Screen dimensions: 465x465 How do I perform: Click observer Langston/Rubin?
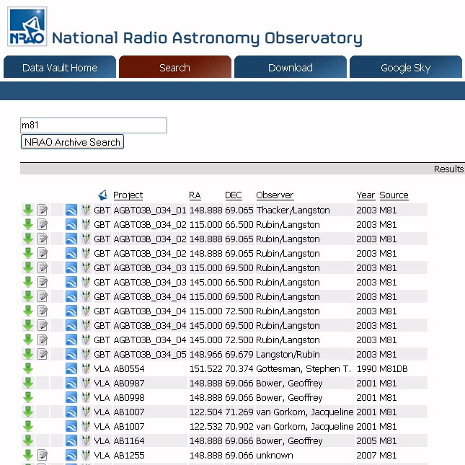[x=288, y=355]
